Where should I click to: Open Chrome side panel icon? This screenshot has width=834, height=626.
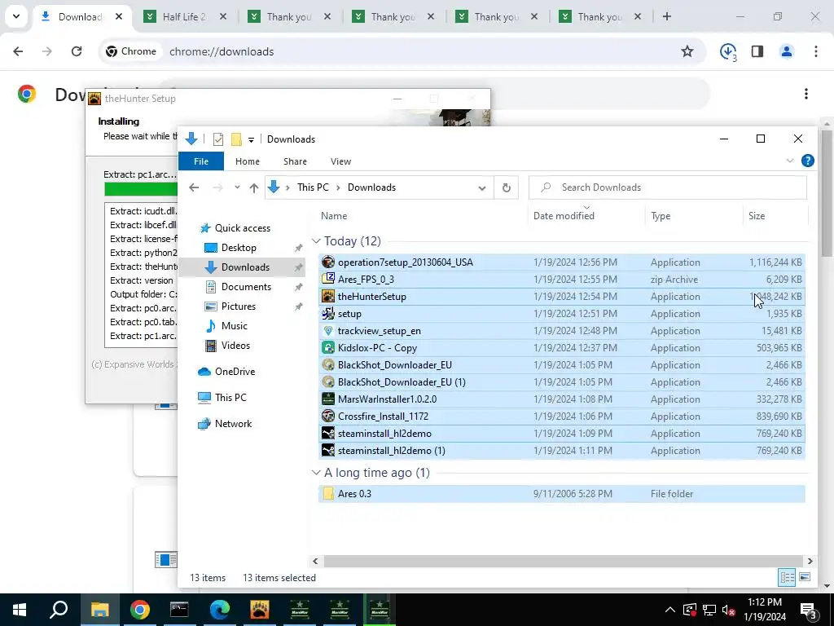(757, 51)
